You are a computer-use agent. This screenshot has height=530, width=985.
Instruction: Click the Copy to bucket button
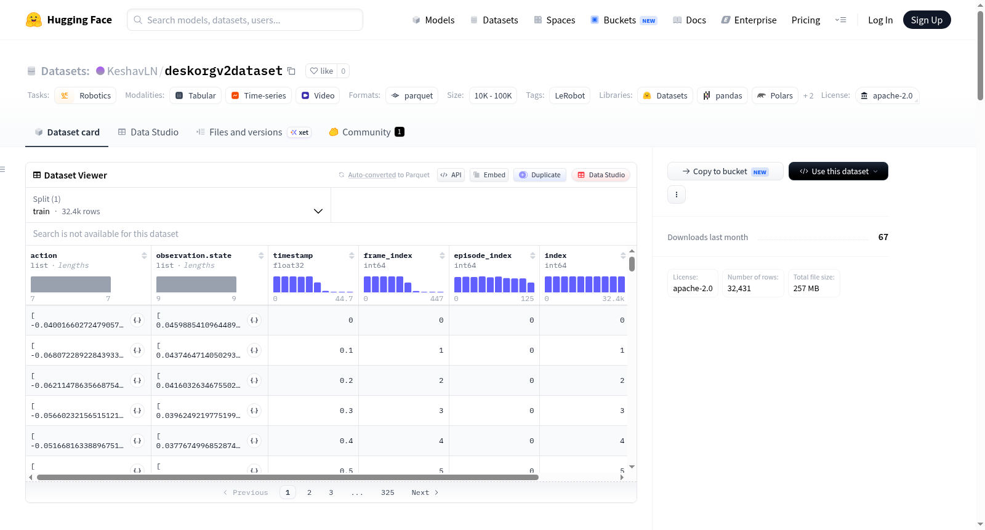pos(725,171)
